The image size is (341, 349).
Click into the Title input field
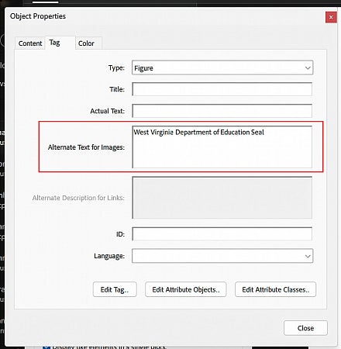pos(222,89)
